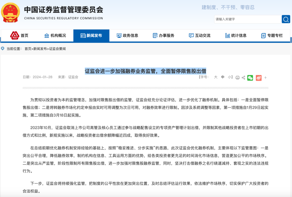Click the location pin icon in breadcrumb
The height and width of the screenshot is (197, 292).
(3, 49)
